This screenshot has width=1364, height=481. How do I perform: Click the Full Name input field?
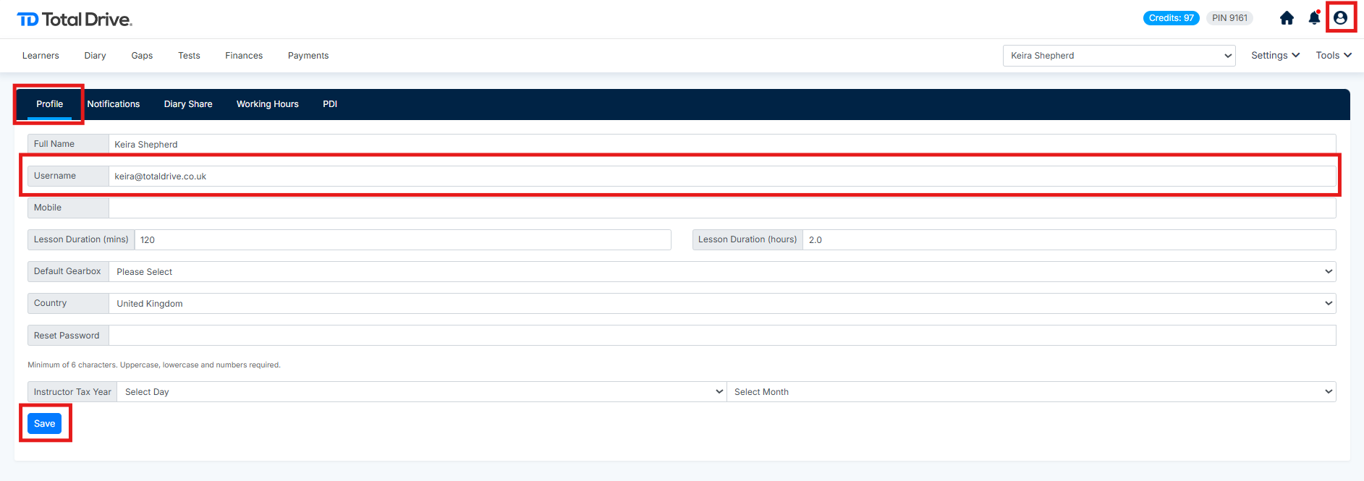pos(722,144)
